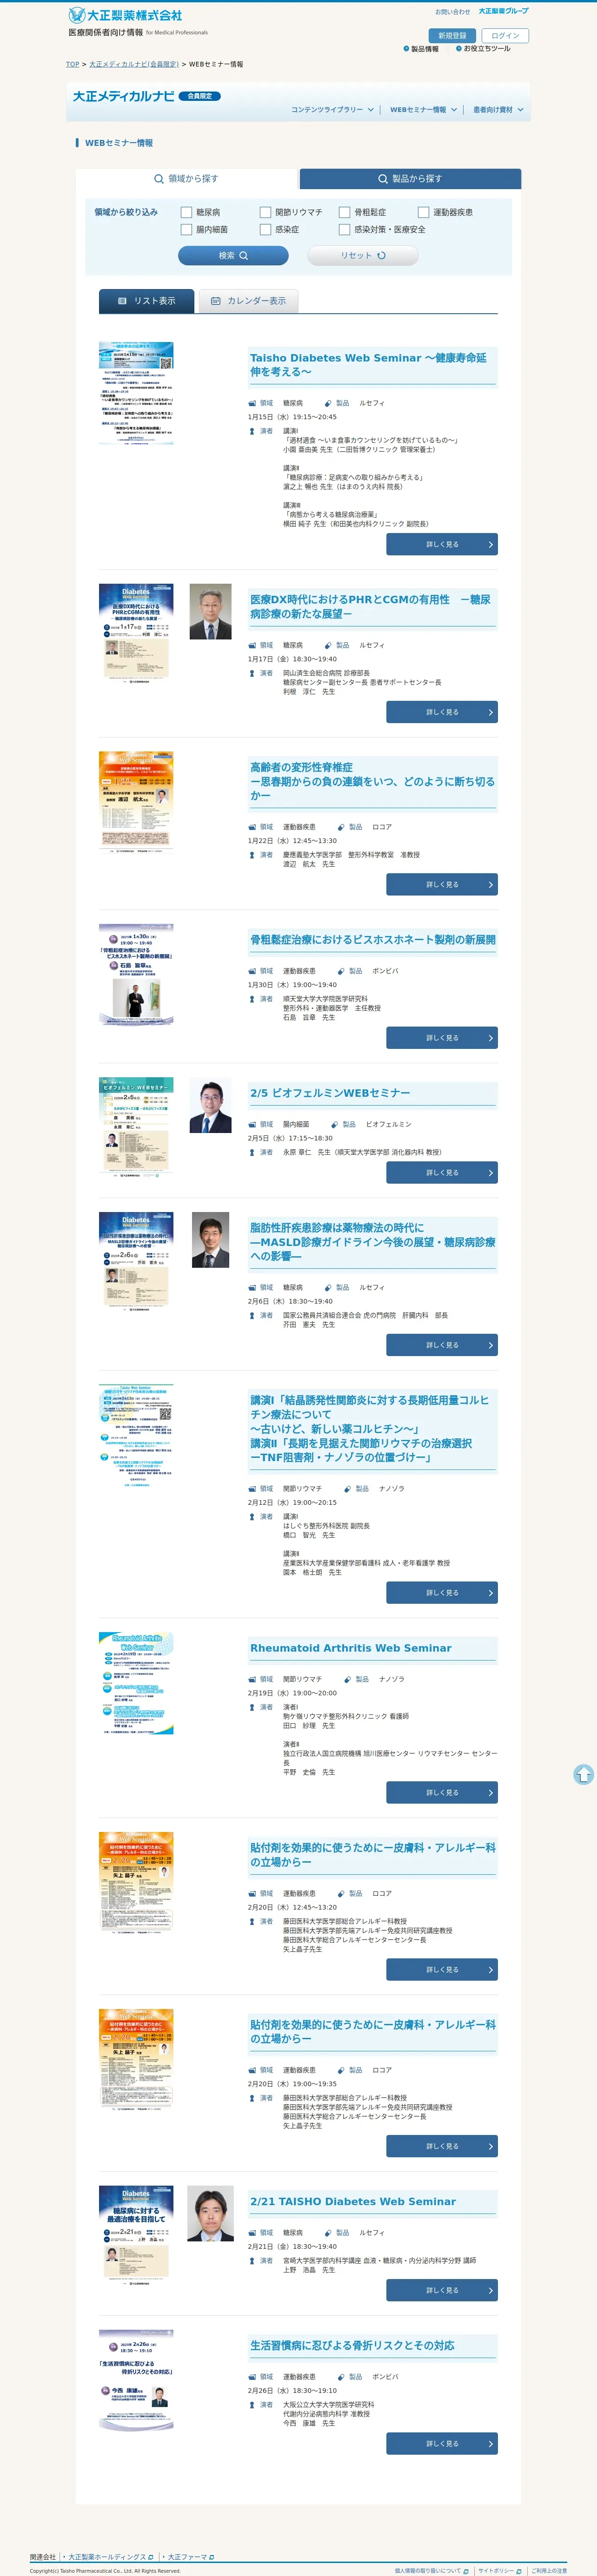Click 詳しく見る for 骨粗鬆症治療 ビスホスホネート seminar
597x2576 pixels.
[442, 1038]
